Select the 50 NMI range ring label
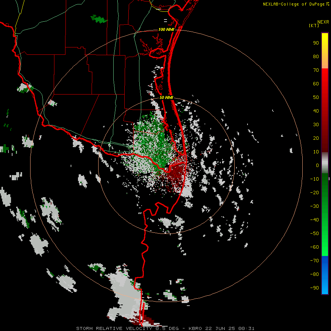331x331 pixels. 166,97
